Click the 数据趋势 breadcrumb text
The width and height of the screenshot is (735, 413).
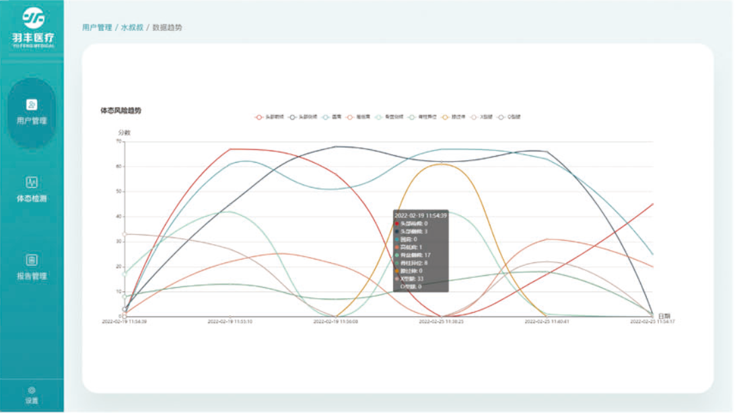(x=167, y=28)
